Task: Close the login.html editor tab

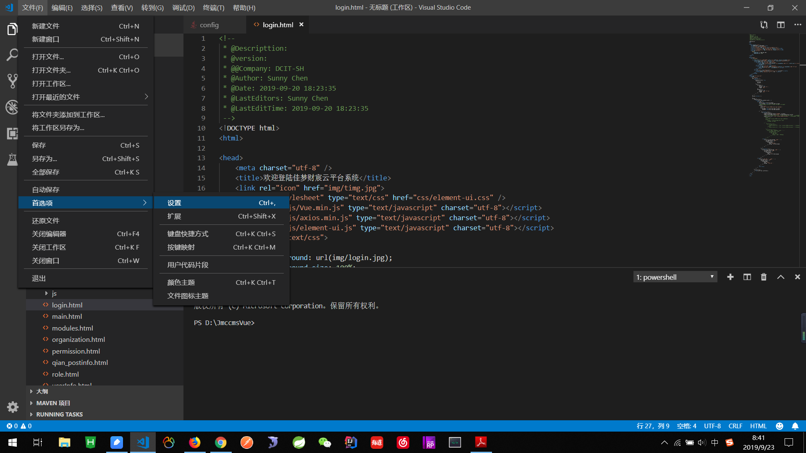Action: click(301, 25)
